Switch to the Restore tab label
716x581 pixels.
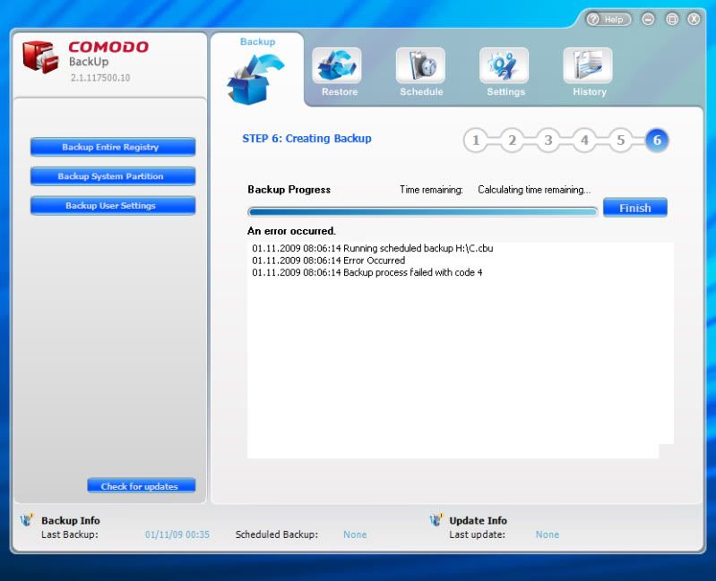click(x=340, y=91)
